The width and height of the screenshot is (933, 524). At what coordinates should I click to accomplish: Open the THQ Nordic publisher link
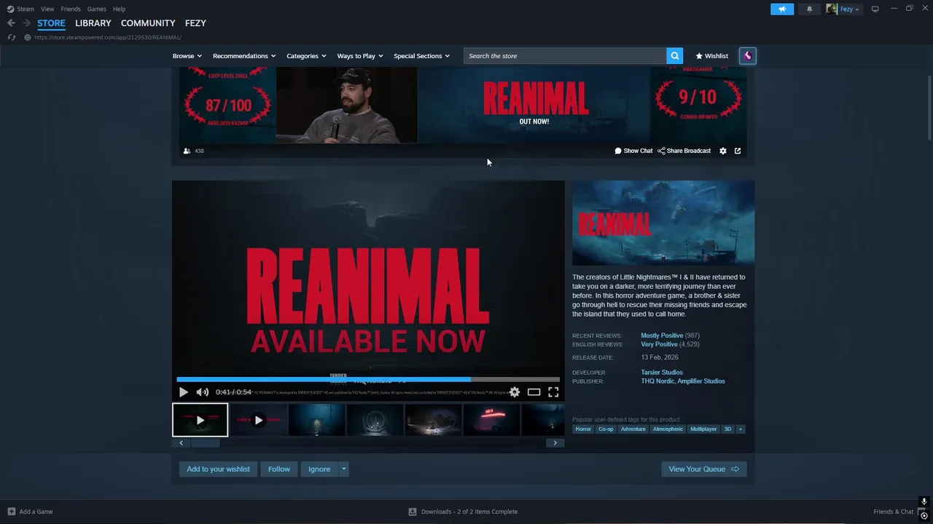pyautogui.click(x=657, y=381)
